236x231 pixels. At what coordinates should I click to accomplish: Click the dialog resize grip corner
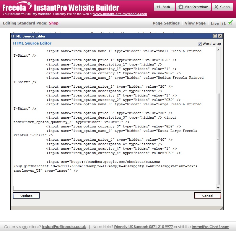tap(222, 208)
